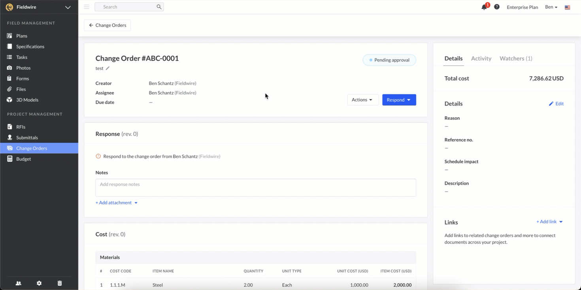This screenshot has height=290, width=581.
Task: Switch to the Watchers tab
Action: tap(515, 58)
